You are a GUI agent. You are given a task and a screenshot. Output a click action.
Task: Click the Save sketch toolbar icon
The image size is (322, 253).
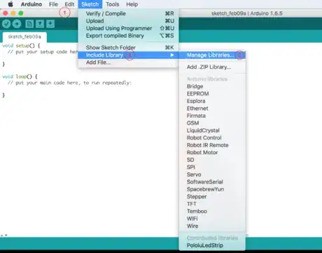50,24
